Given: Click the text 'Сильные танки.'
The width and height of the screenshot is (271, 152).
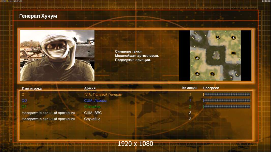Looking at the screenshot, I should [x=129, y=51].
